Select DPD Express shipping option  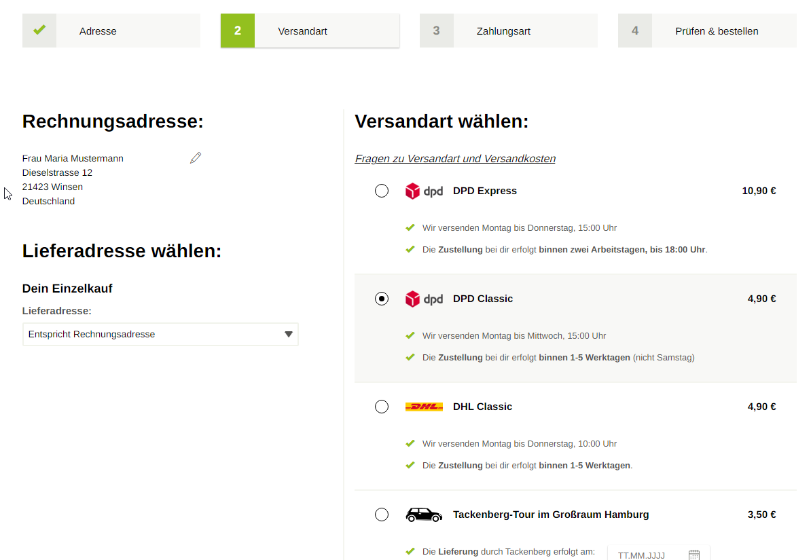point(382,191)
